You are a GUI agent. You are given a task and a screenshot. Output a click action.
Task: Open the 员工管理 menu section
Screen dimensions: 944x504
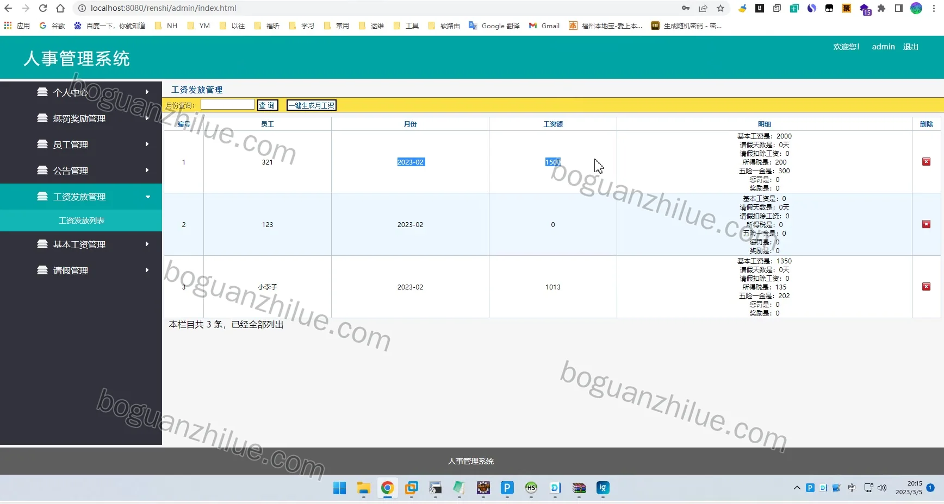tap(81, 144)
